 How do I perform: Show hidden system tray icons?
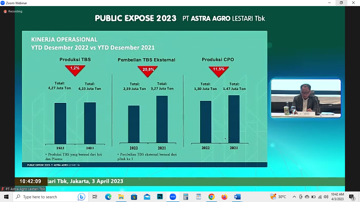click(294, 197)
